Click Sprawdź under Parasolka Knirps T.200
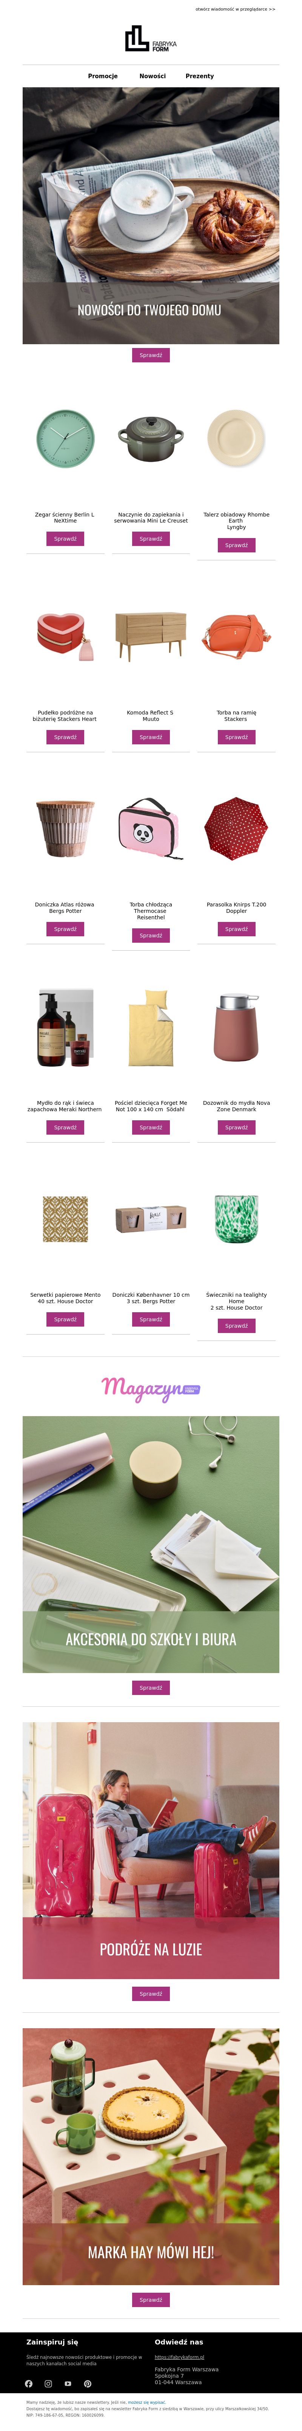Image resolution: width=302 pixels, height=2431 pixels. (236, 929)
